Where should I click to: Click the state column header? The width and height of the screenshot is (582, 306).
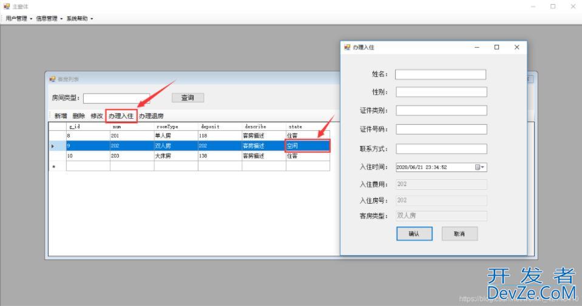pos(308,126)
